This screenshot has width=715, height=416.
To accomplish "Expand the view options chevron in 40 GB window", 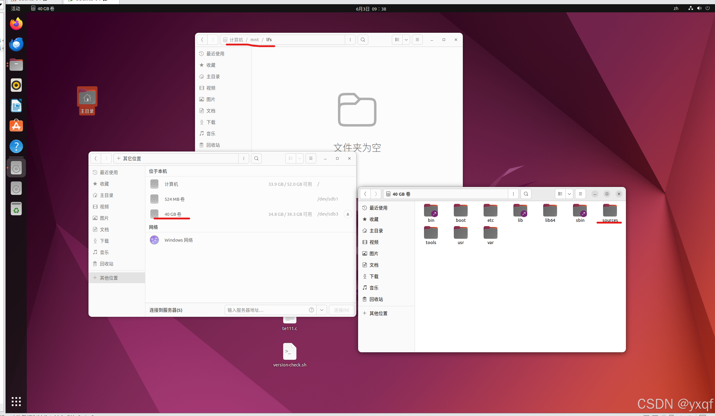I will click(x=569, y=194).
